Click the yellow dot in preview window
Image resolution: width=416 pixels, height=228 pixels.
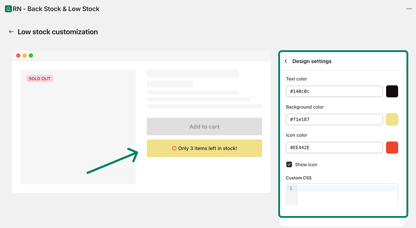point(25,56)
